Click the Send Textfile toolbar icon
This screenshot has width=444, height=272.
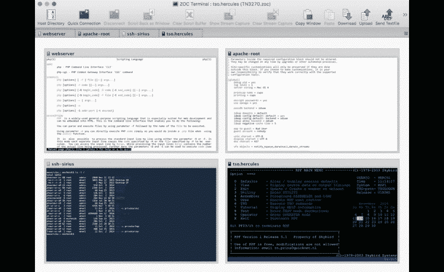[x=387, y=17]
